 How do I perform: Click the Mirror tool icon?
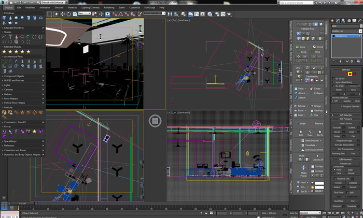pyautogui.click(x=170, y=14)
